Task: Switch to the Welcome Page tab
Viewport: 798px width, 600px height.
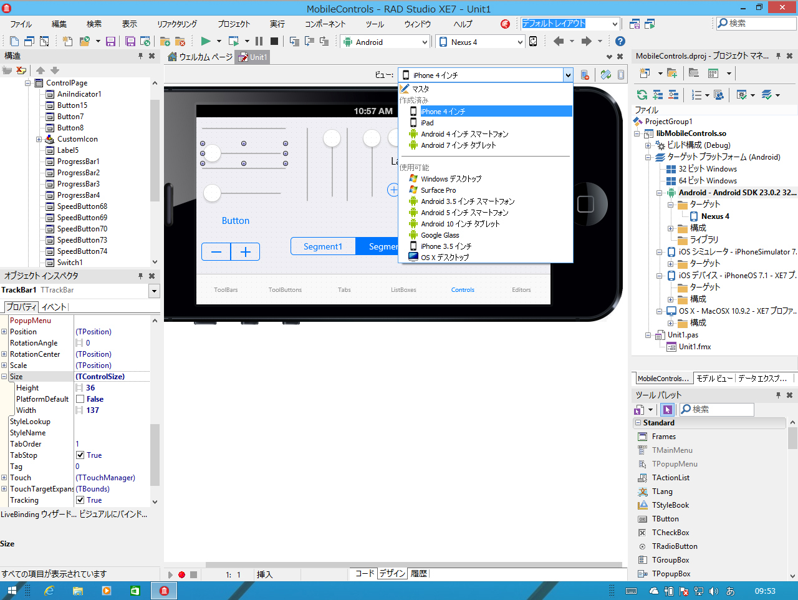Action: (199, 57)
